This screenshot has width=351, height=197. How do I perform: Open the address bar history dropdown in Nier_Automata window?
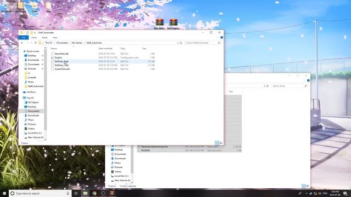[178, 43]
